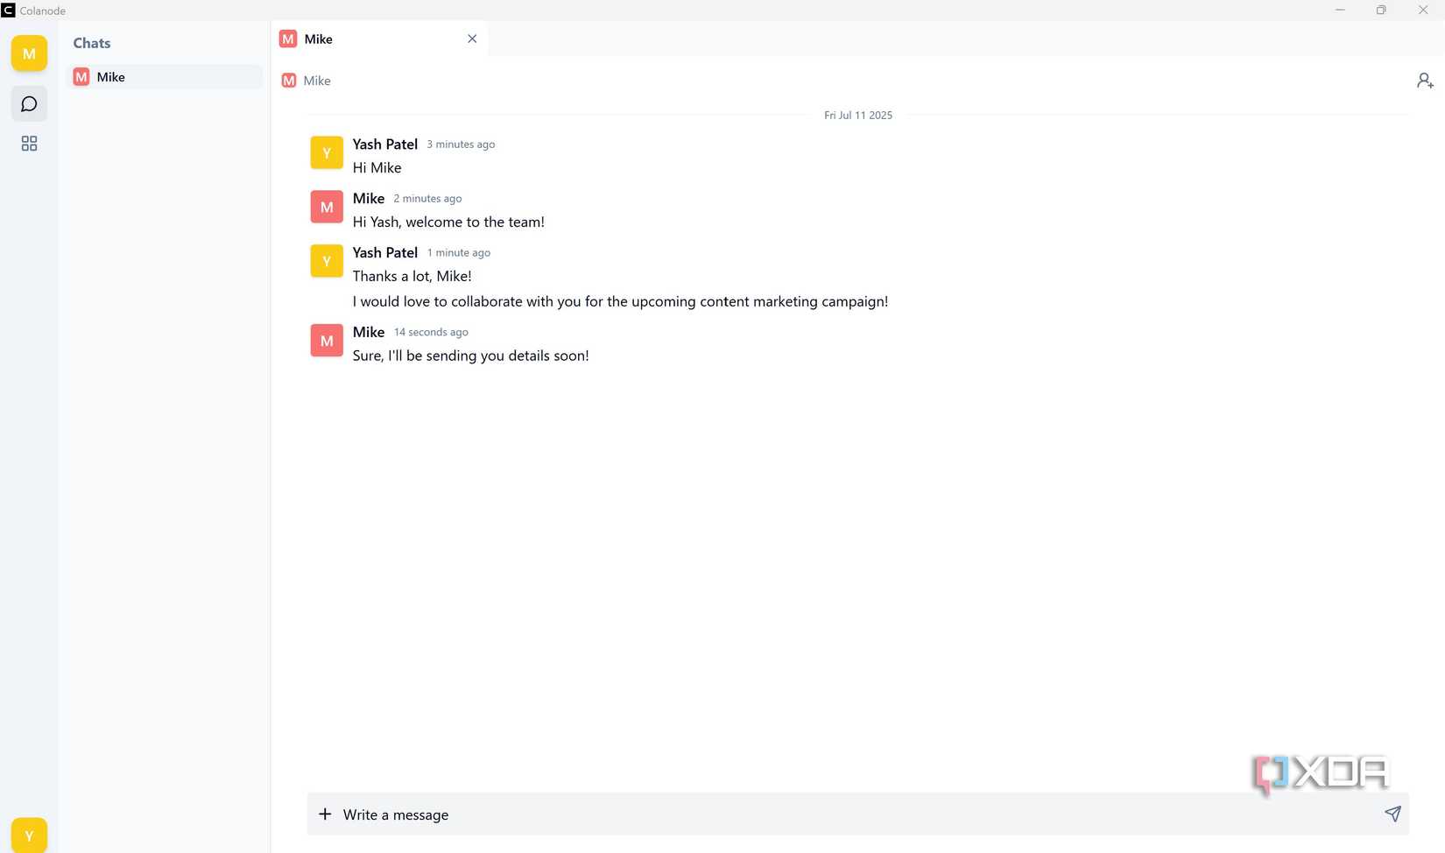Open the yellow M workspace avatar
The height and width of the screenshot is (853, 1445).
[29, 53]
